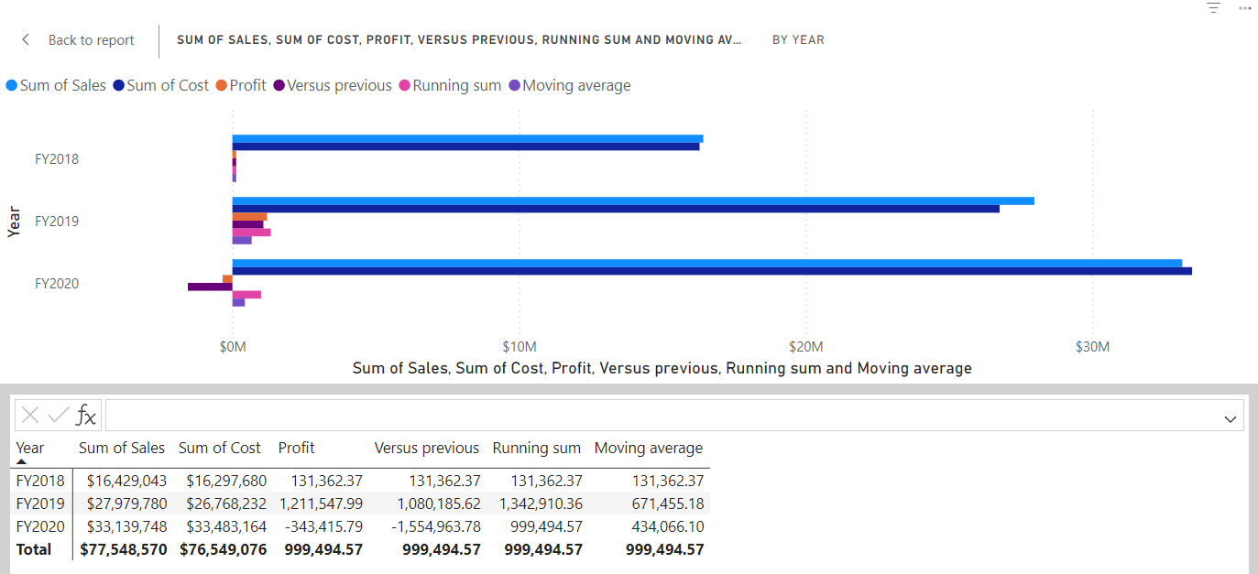Select the FY2019 row header in the table
Screen dimensions: 1258x574
pyautogui.click(x=41, y=504)
